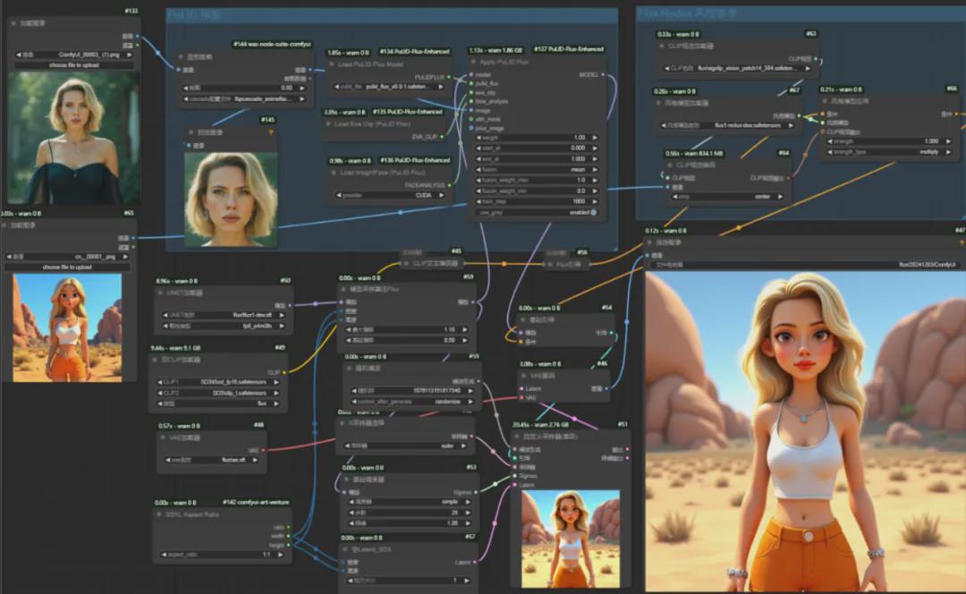Click the aspect_ratio 1:1 field
The height and width of the screenshot is (594, 966).
pyautogui.click(x=224, y=556)
